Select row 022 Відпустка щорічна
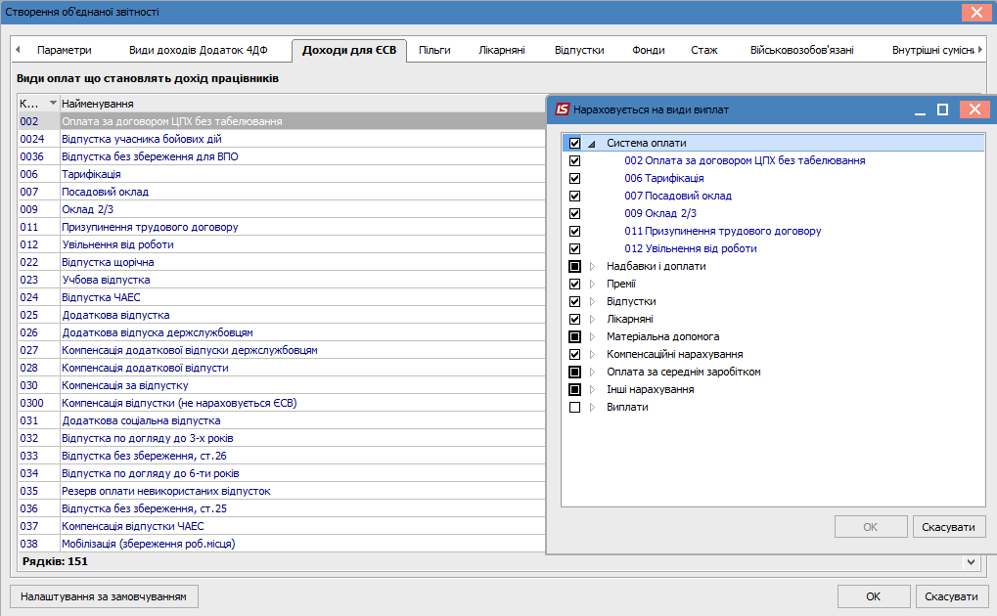The height and width of the screenshot is (616, 997). [x=108, y=262]
